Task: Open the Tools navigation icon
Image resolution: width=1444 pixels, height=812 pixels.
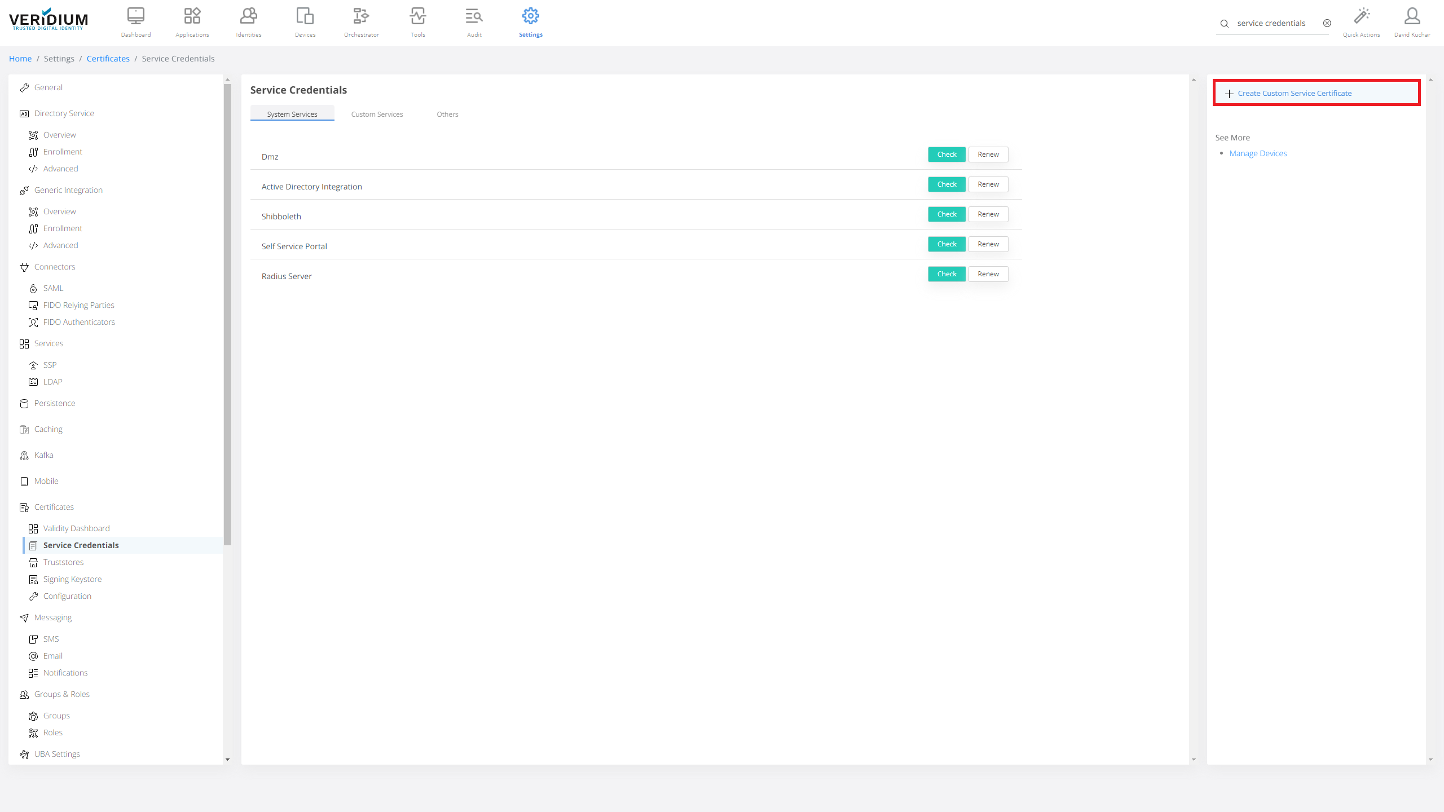Action: pyautogui.click(x=417, y=21)
